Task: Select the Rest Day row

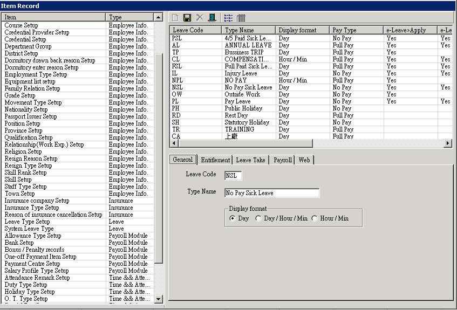Action: 311,115
